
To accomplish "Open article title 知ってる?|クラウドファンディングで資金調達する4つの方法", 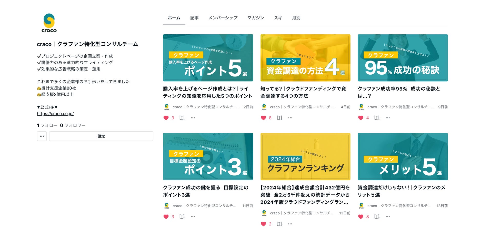I will 303,92.
